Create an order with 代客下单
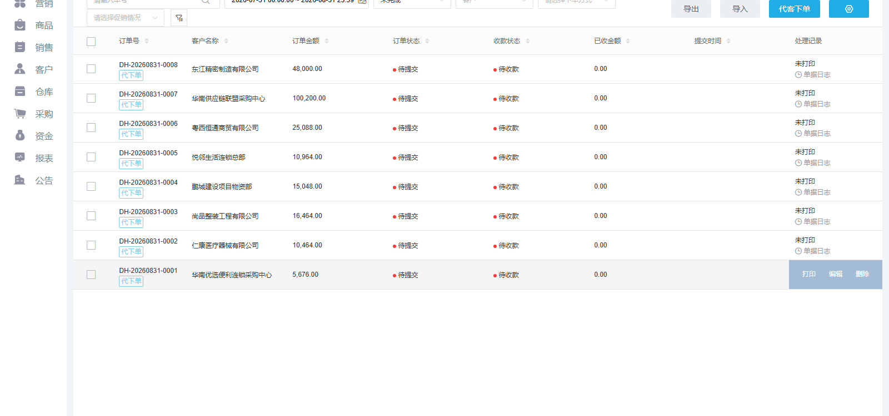The width and height of the screenshot is (889, 416). [x=795, y=9]
